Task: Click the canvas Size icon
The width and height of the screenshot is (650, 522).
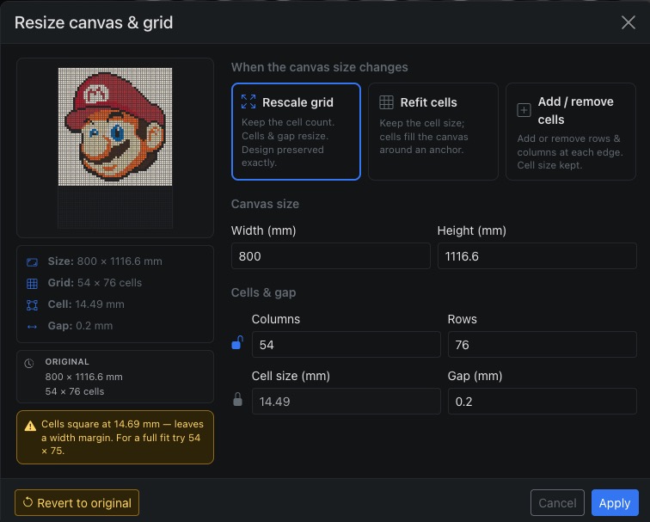Action: [32, 262]
